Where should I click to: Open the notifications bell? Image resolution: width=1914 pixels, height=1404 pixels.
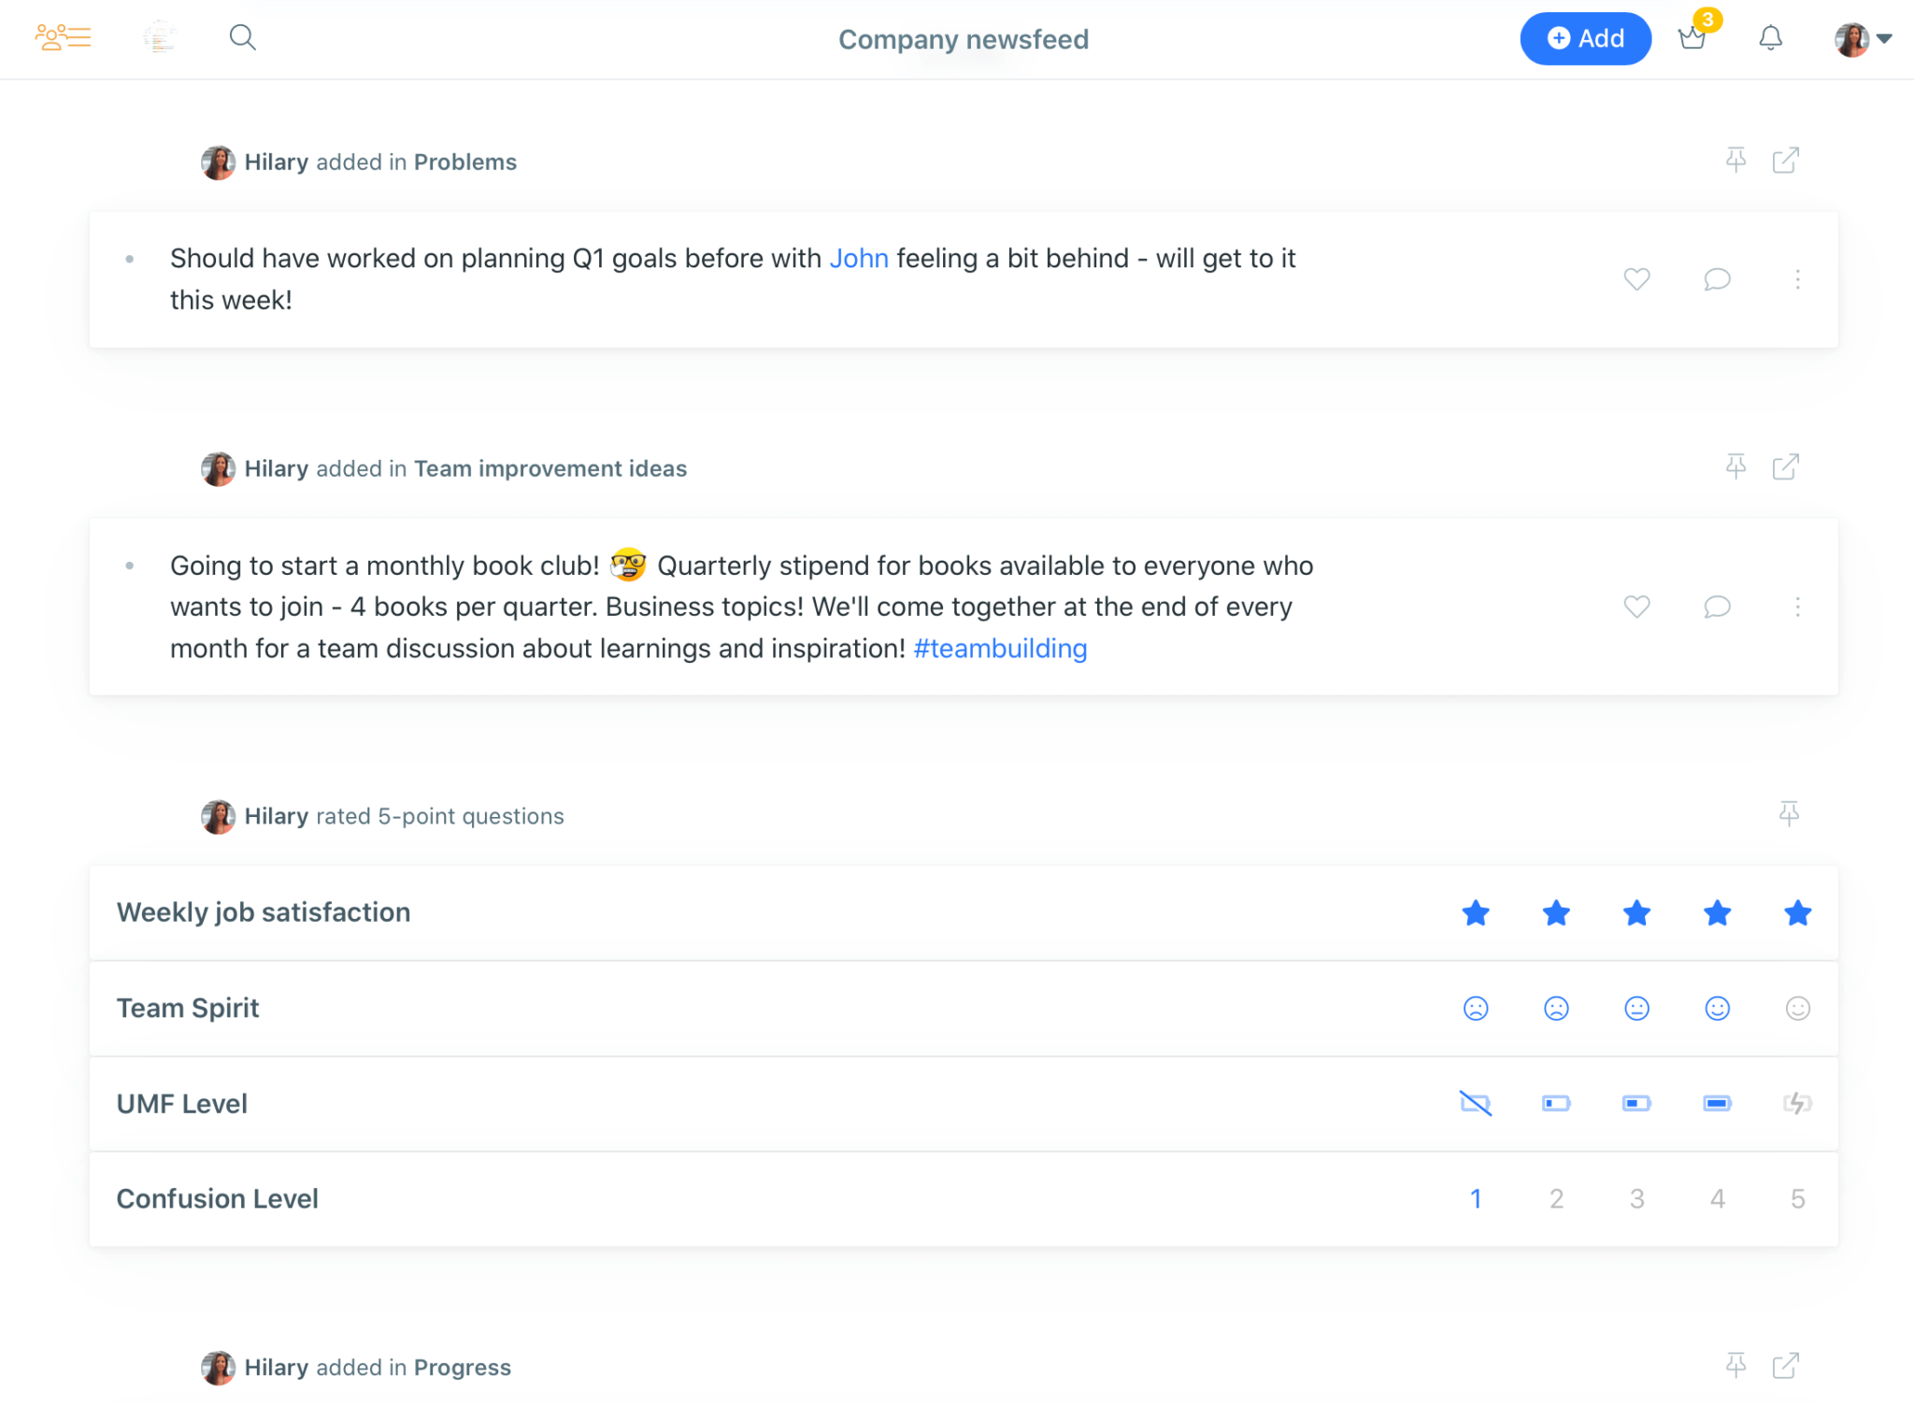[x=1770, y=37]
